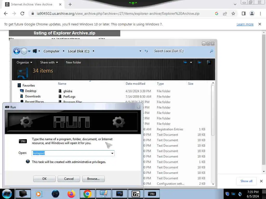The image size is (266, 199).
Task: Switch to Chrome in the taskbar
Action: point(87,194)
